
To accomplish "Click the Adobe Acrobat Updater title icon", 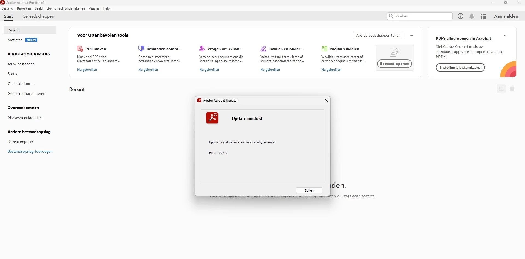I will pos(199,100).
